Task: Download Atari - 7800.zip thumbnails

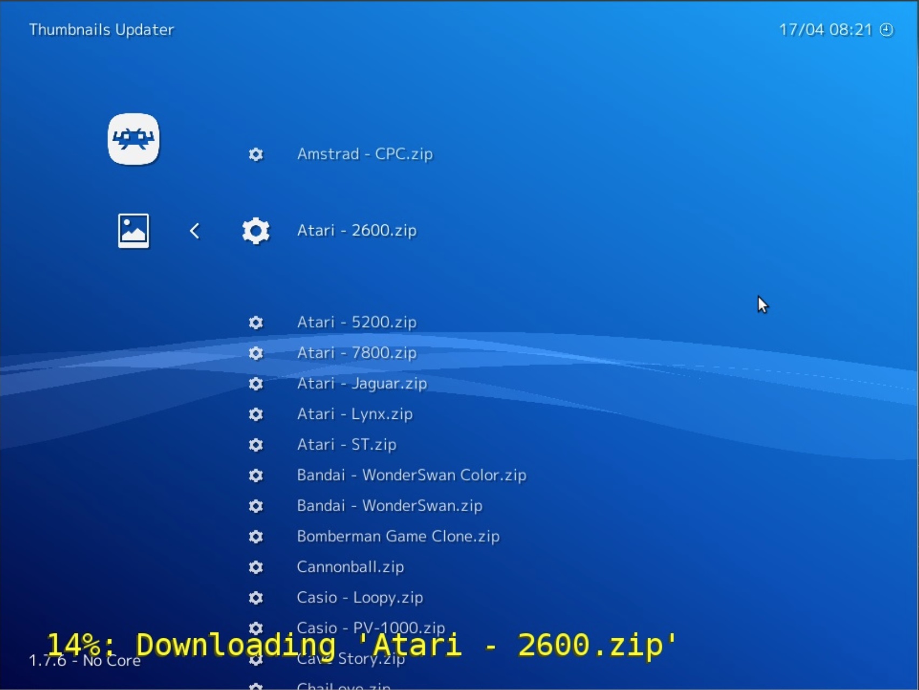Action: coord(356,353)
